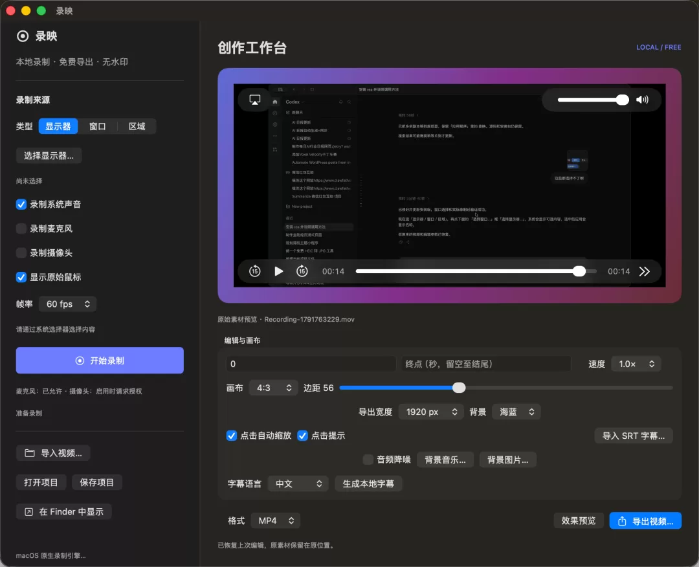Viewport: 699px width, 567px height.
Task: Toggle 点击提示 checkbox
Action: 302,436
